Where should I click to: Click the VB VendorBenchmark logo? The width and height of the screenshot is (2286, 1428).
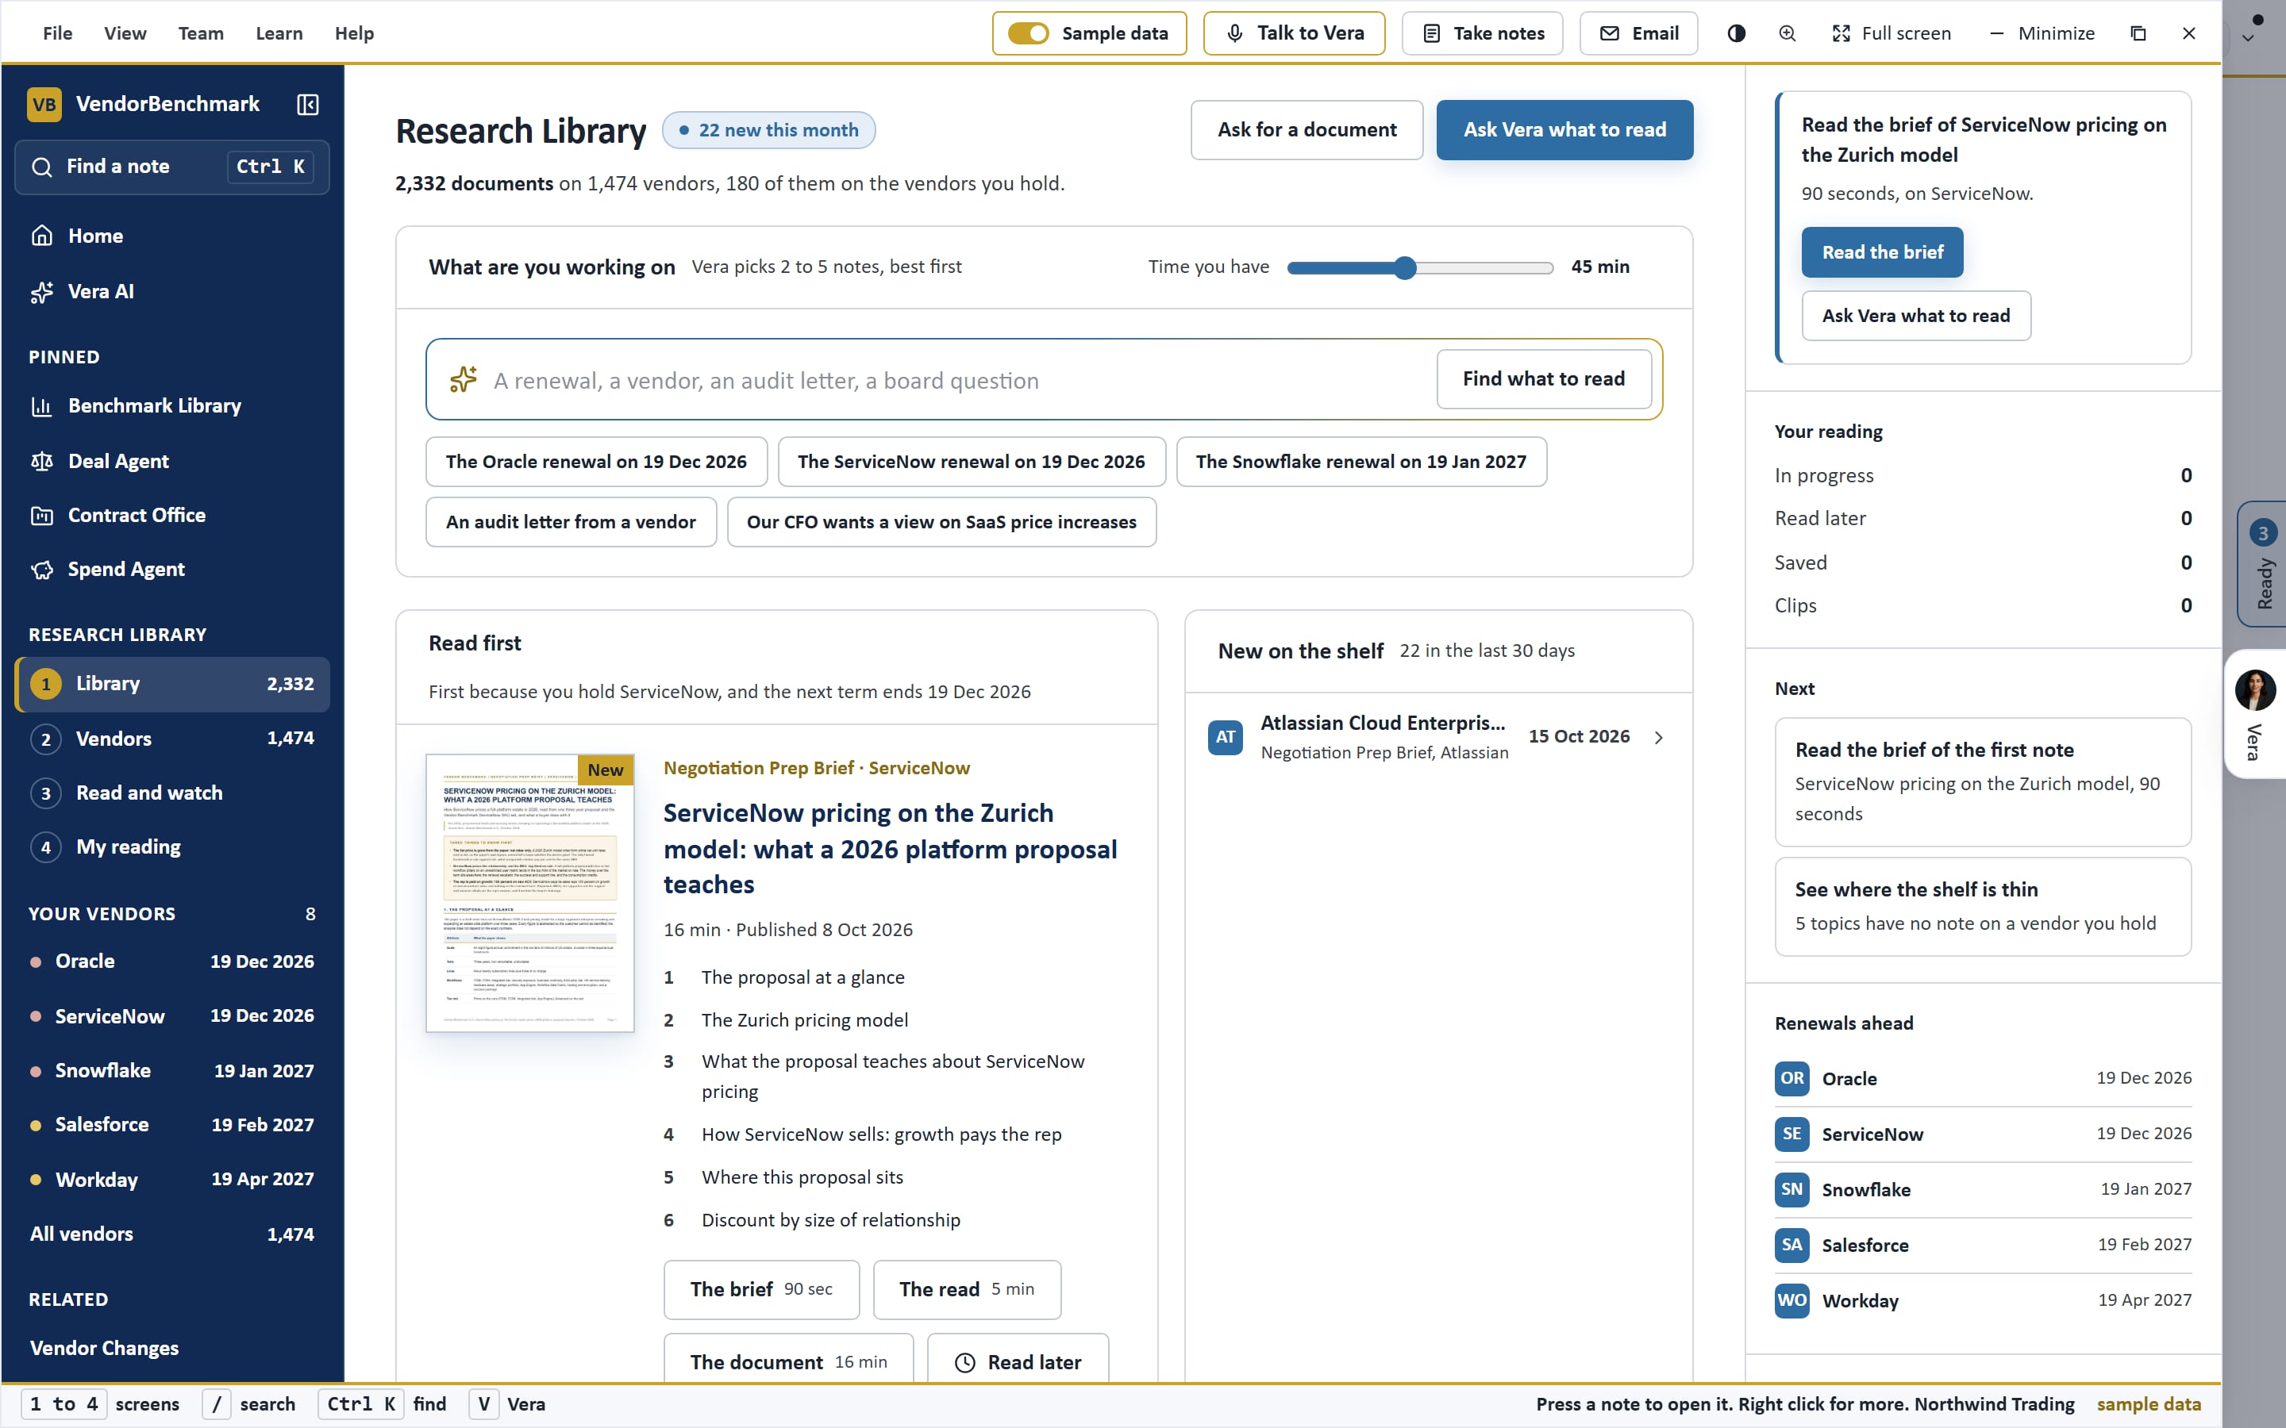44,104
